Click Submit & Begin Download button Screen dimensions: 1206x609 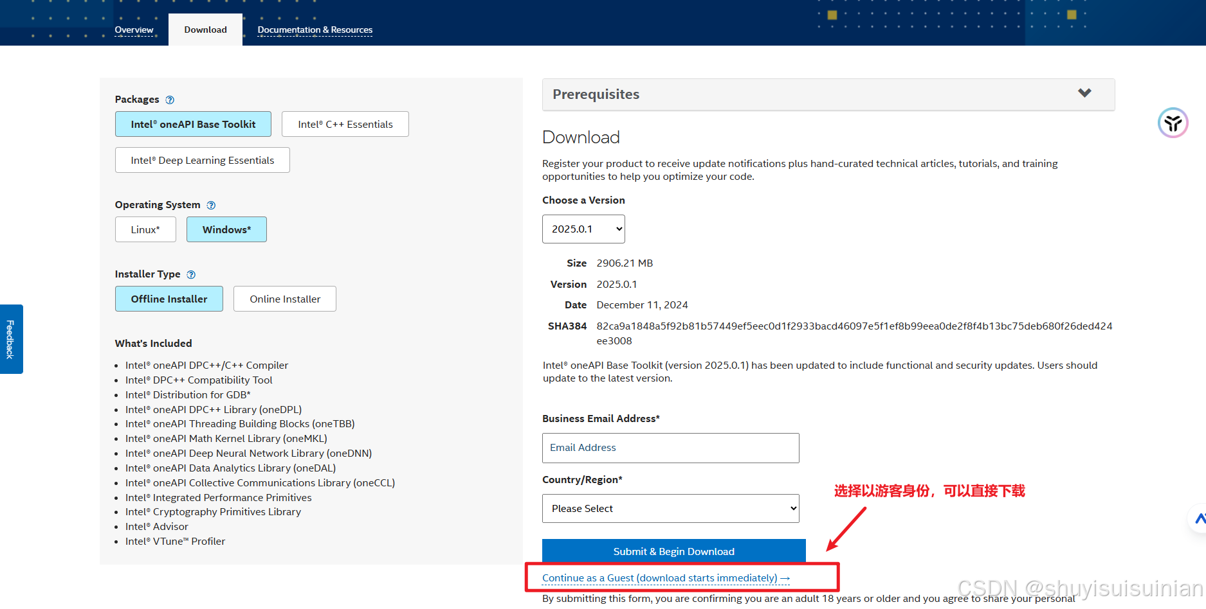click(674, 551)
